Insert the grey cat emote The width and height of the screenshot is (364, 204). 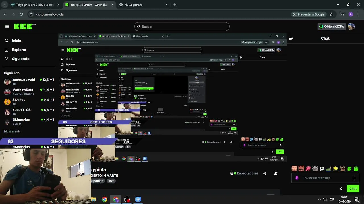point(315,169)
